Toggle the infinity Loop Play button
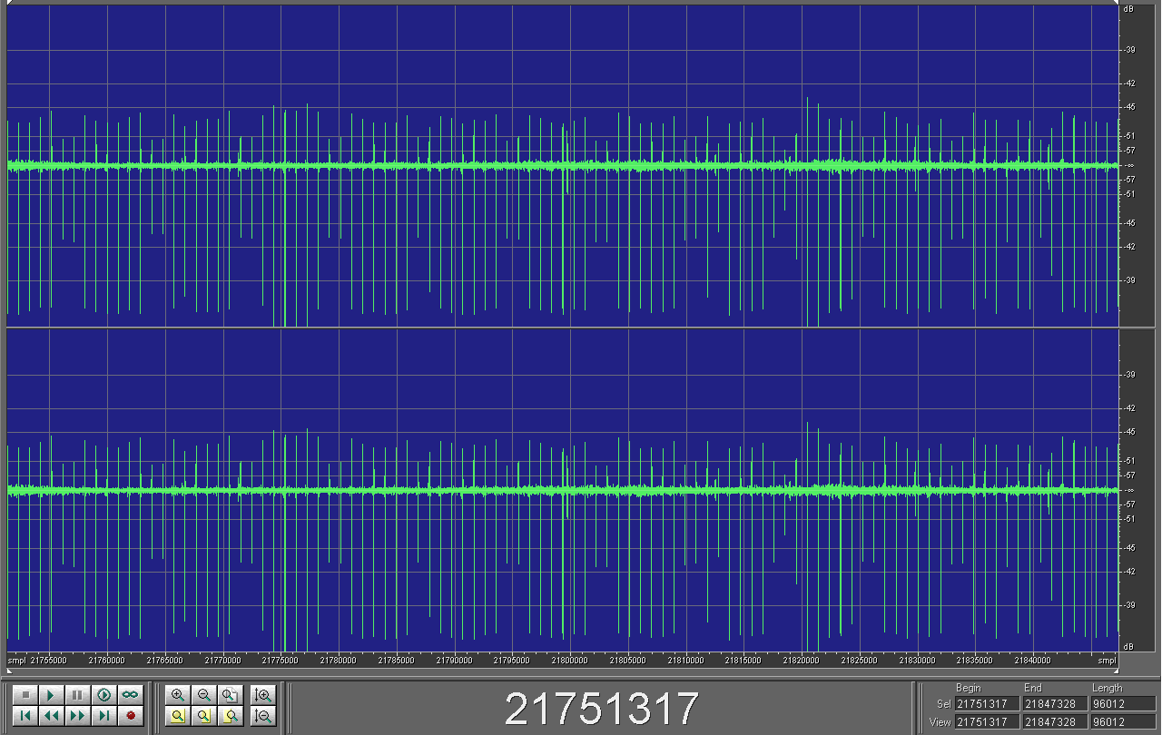 point(131,695)
